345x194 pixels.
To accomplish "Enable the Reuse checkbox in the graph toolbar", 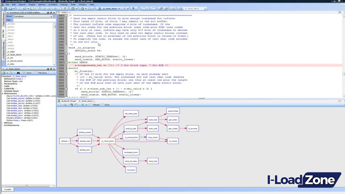I will point(91,105).
